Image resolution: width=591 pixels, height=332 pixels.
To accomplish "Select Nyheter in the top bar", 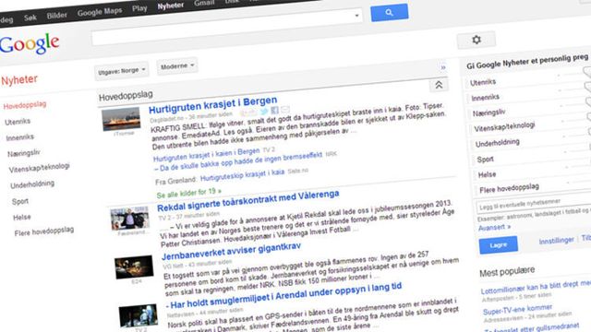I will [x=170, y=6].
